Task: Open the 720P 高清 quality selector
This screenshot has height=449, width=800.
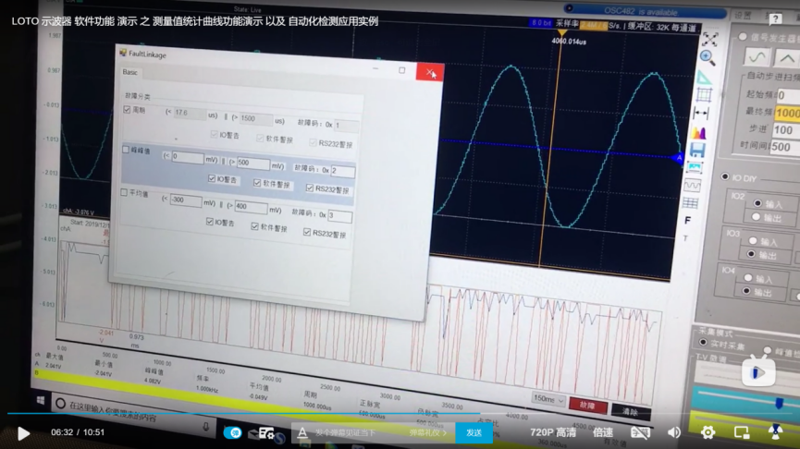Action: click(553, 432)
